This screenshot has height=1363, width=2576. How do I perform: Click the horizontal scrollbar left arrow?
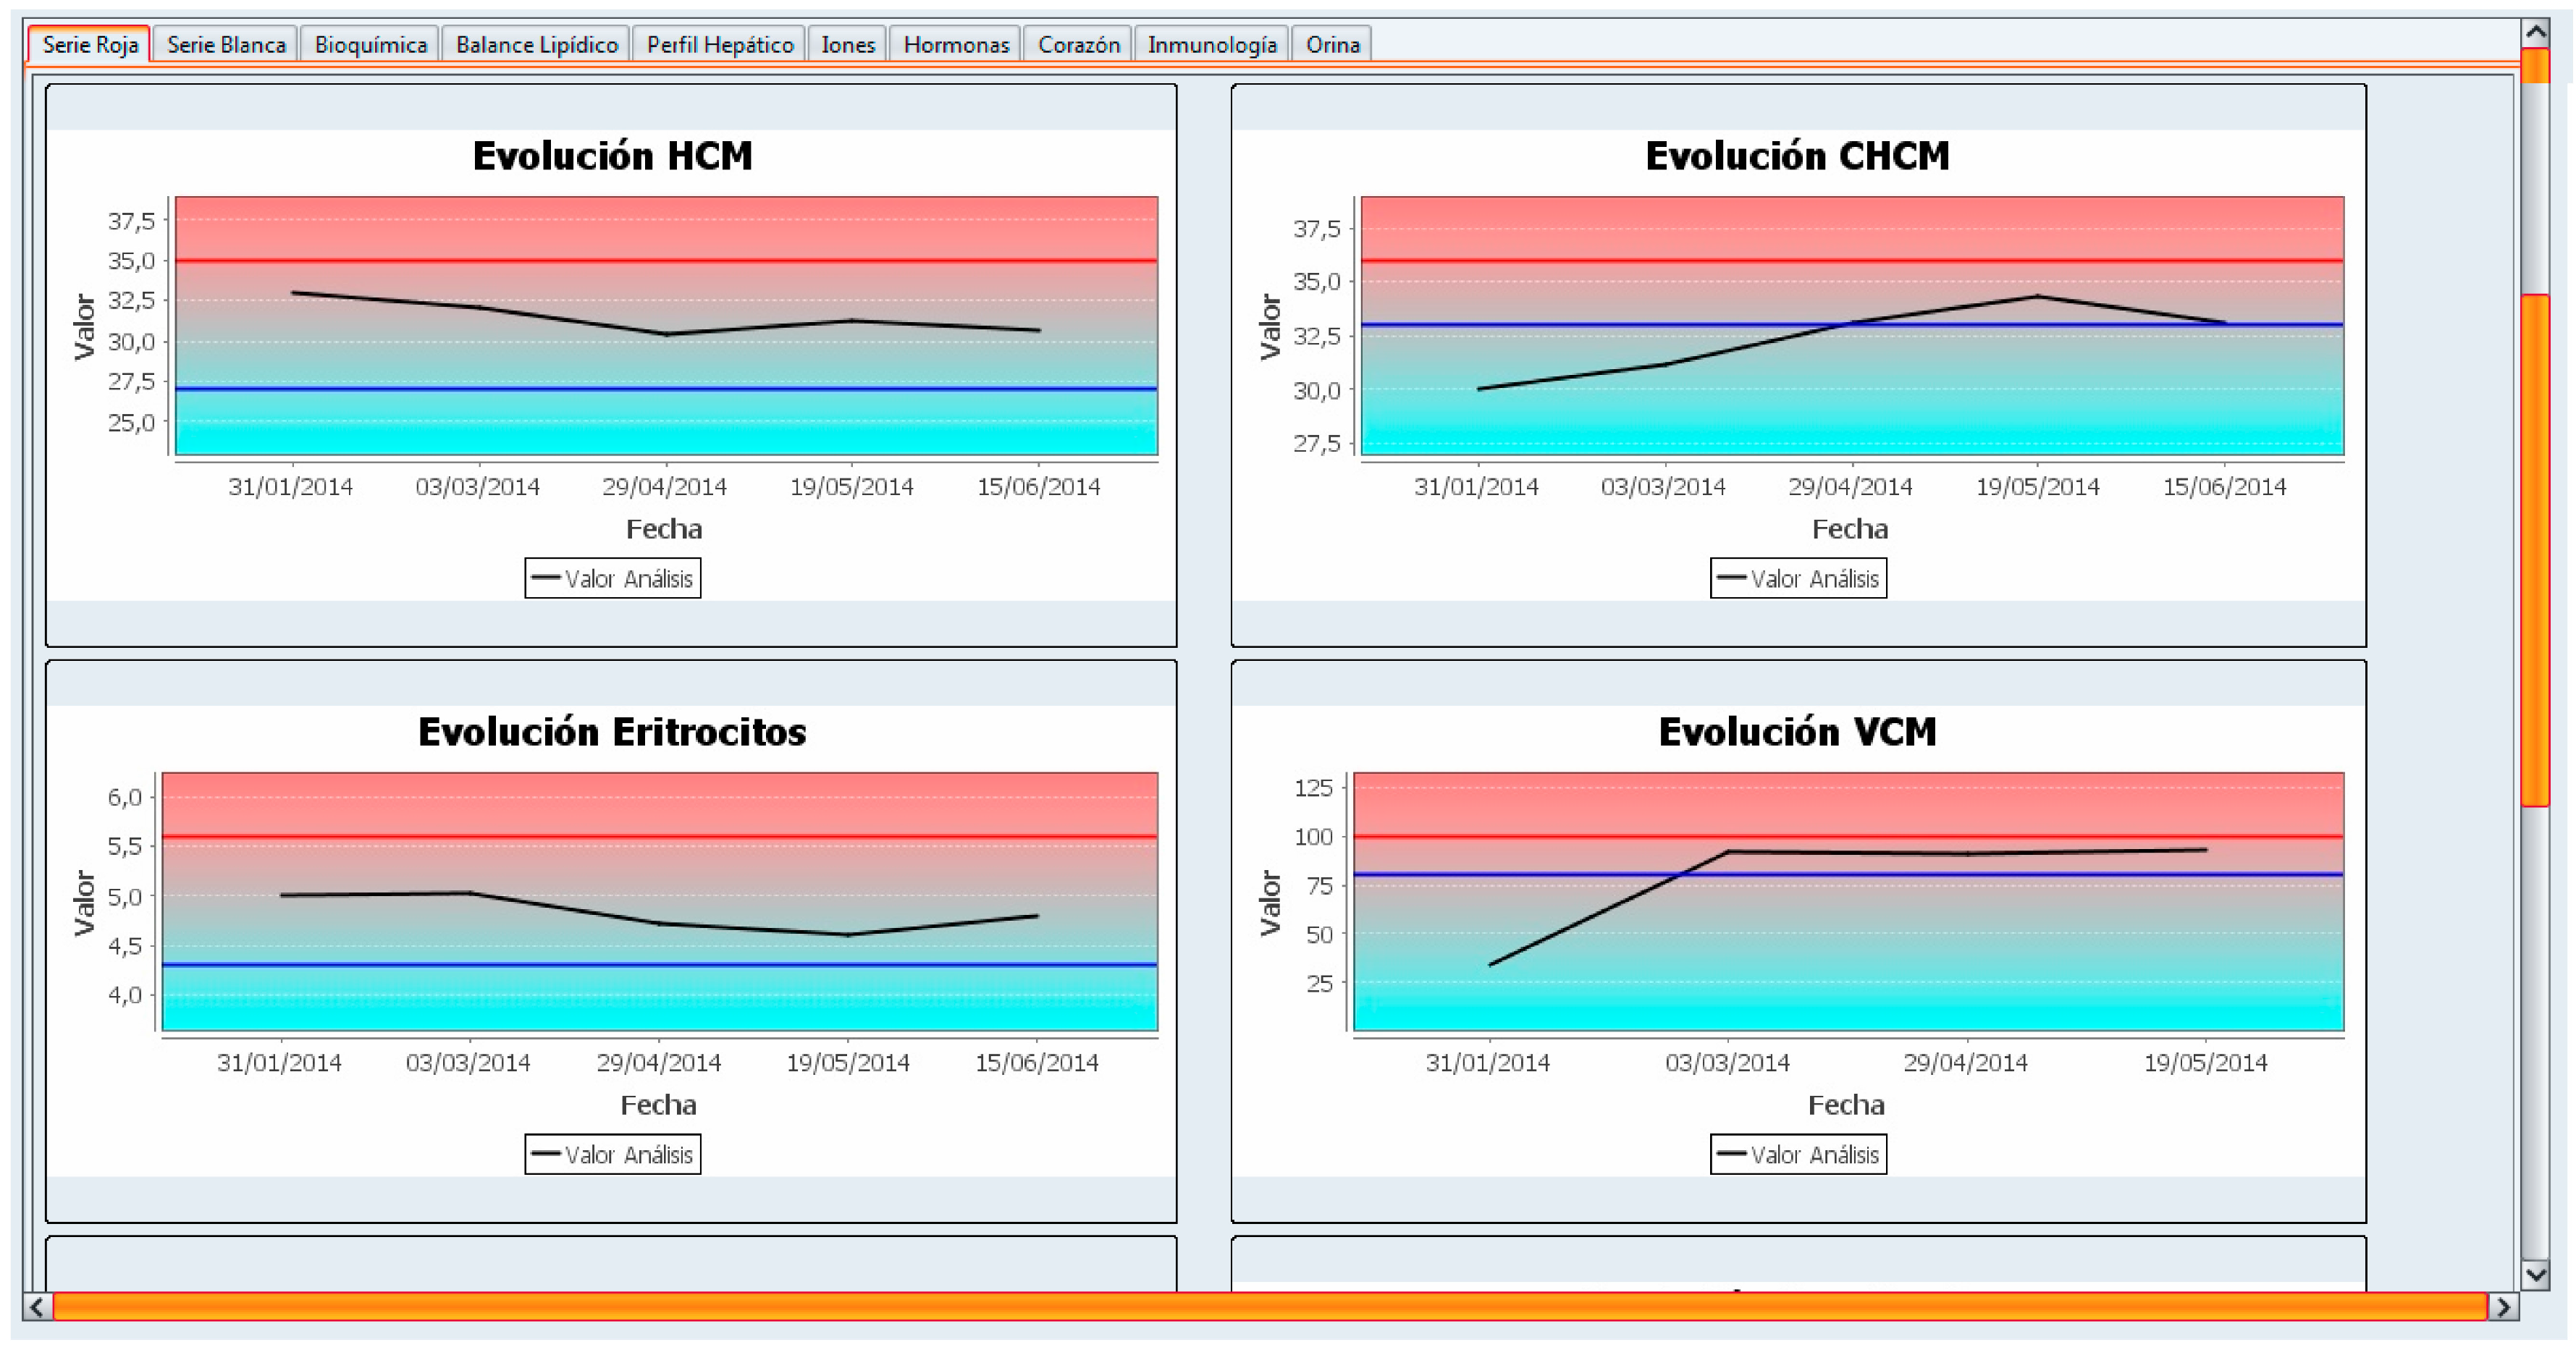pyautogui.click(x=37, y=1307)
